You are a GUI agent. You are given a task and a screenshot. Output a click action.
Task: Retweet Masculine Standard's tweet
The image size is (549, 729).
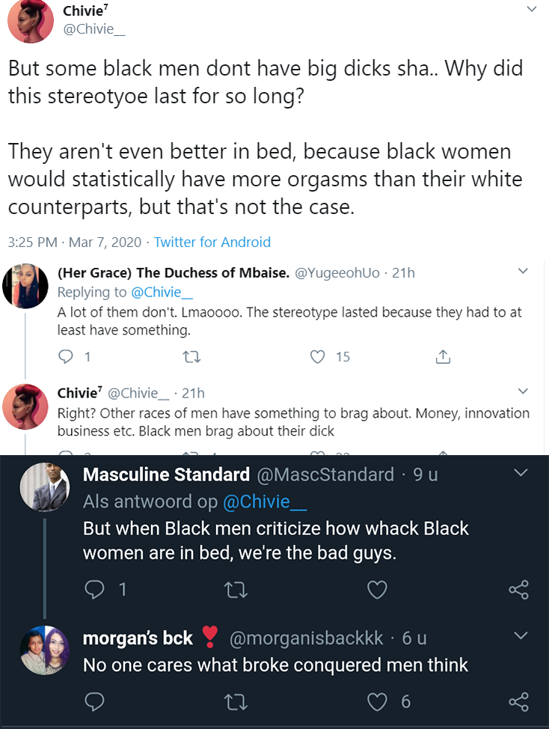click(236, 590)
